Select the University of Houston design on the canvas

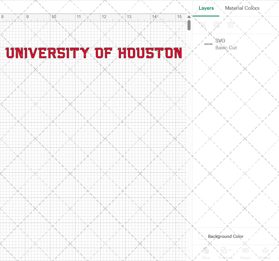tap(94, 53)
